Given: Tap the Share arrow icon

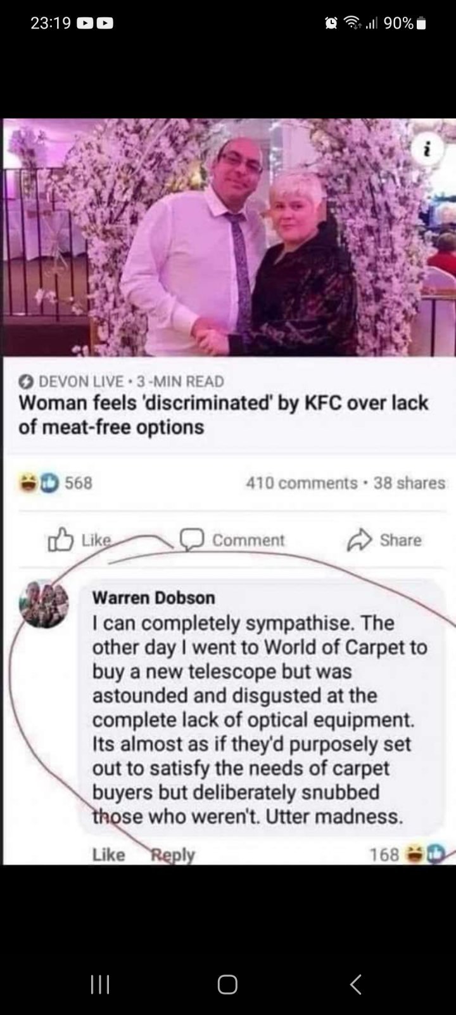Looking at the screenshot, I should tap(359, 540).
